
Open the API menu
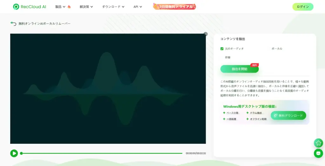137,7
